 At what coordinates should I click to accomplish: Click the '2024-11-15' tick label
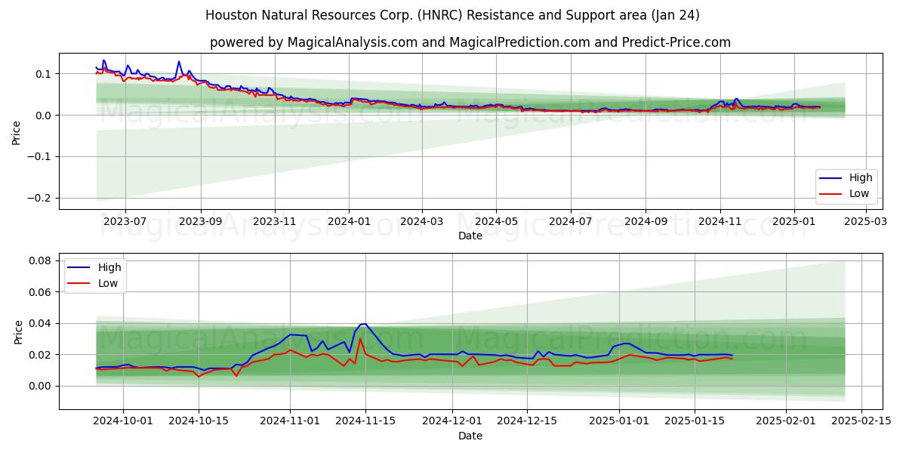tap(365, 422)
